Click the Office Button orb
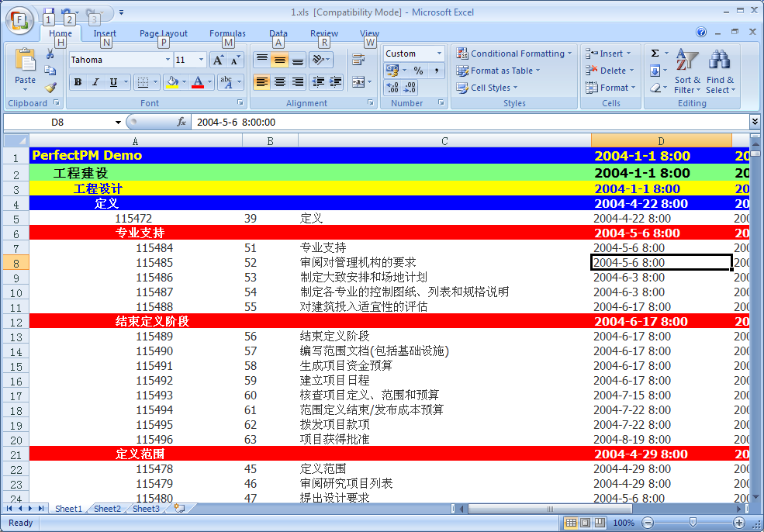The height and width of the screenshot is (532, 764). point(19,20)
